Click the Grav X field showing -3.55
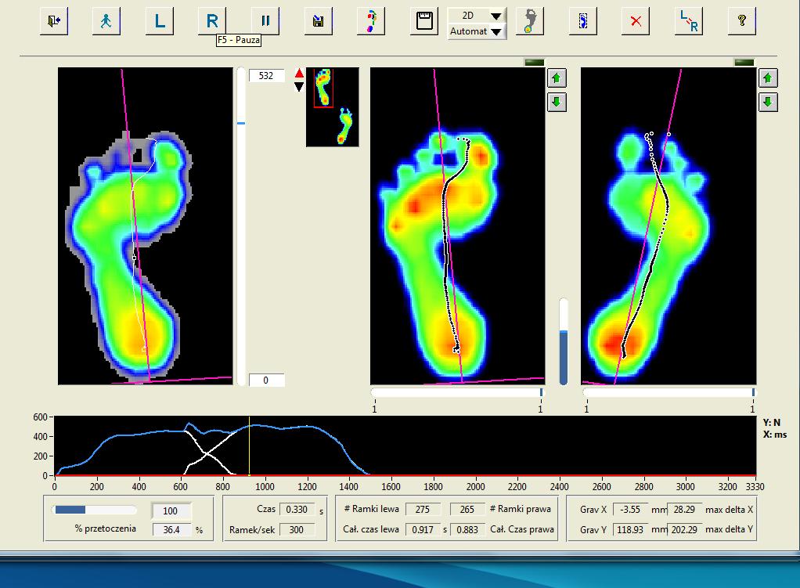 [x=630, y=510]
